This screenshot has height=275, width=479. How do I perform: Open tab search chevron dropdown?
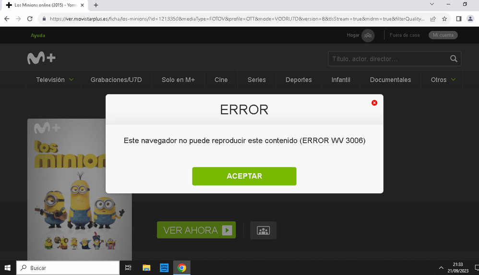tap(431, 4)
